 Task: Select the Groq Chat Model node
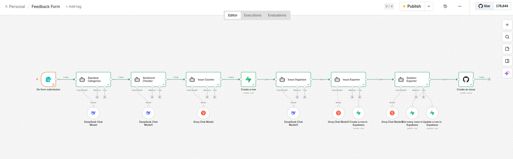pyautogui.click(x=203, y=113)
